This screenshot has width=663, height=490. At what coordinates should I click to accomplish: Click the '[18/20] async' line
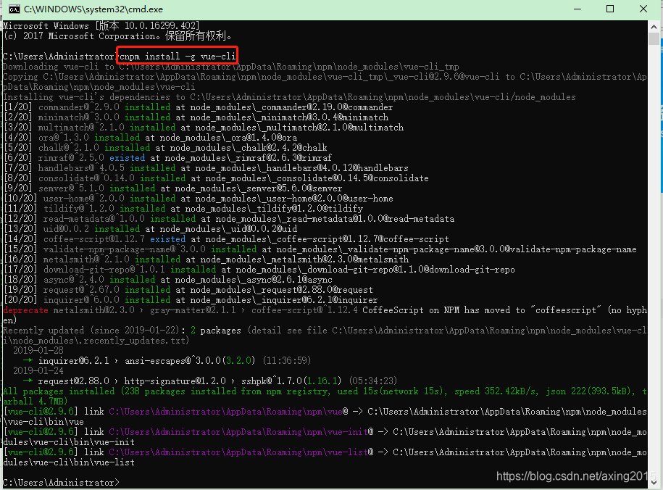tap(168, 280)
